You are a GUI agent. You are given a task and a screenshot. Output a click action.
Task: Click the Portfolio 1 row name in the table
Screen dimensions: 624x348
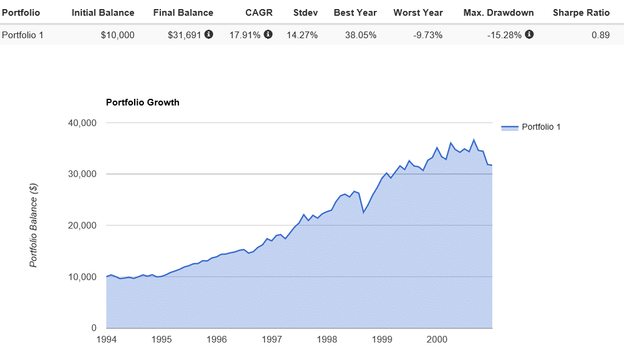pos(23,35)
